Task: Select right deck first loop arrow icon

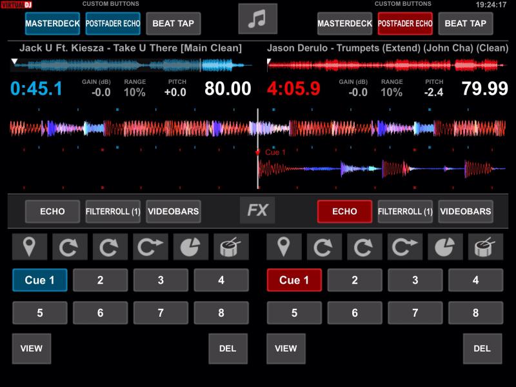Action: 324,247
